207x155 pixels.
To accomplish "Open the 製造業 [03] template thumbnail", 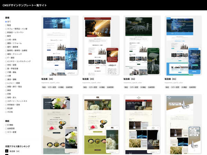I will 101,45.
